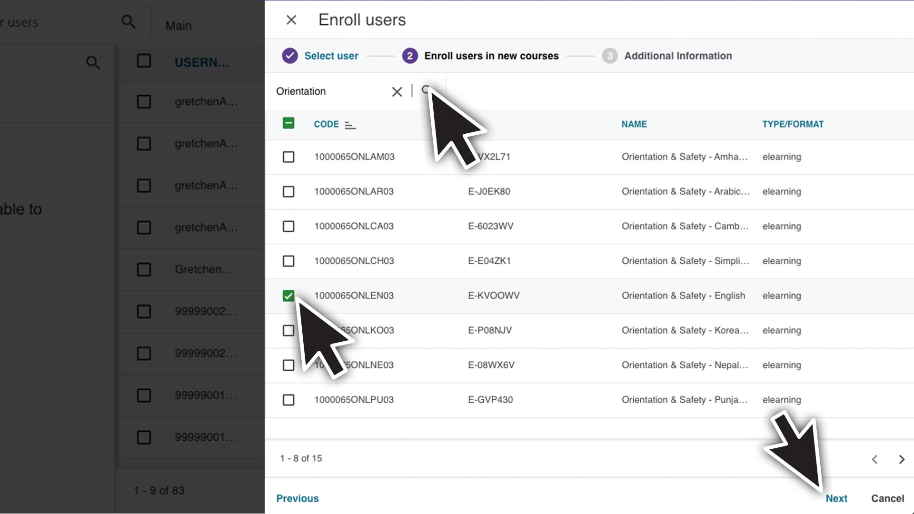This screenshot has height=514, width=914.
Task: Uncheck the Orientation & Safety - English course
Action: pyautogui.click(x=288, y=296)
